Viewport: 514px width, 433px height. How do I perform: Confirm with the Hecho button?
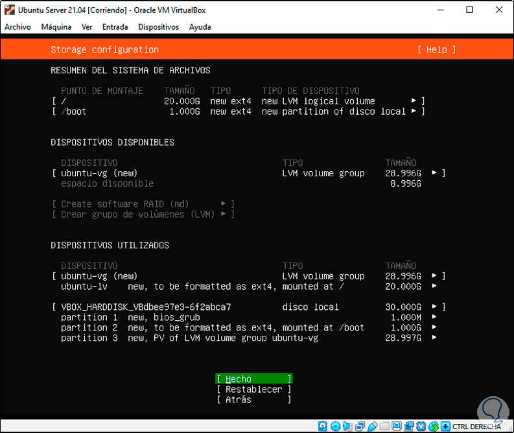(253, 379)
